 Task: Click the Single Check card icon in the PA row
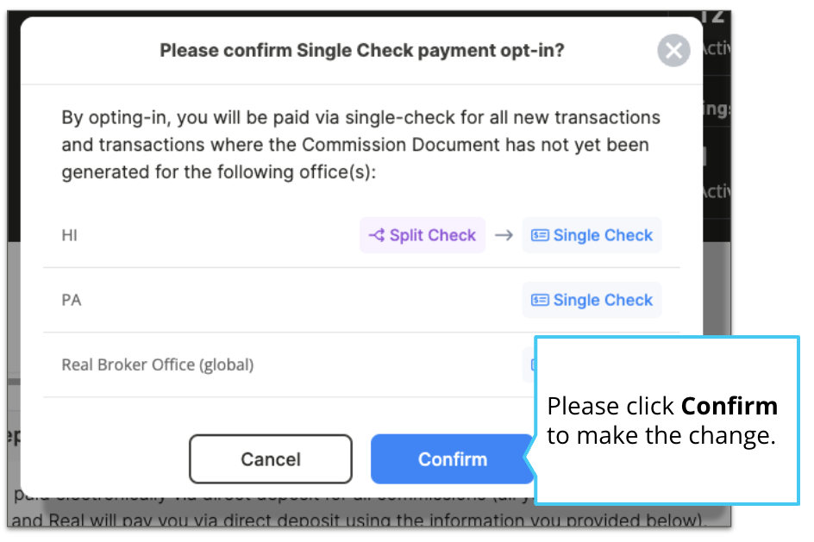tap(540, 300)
